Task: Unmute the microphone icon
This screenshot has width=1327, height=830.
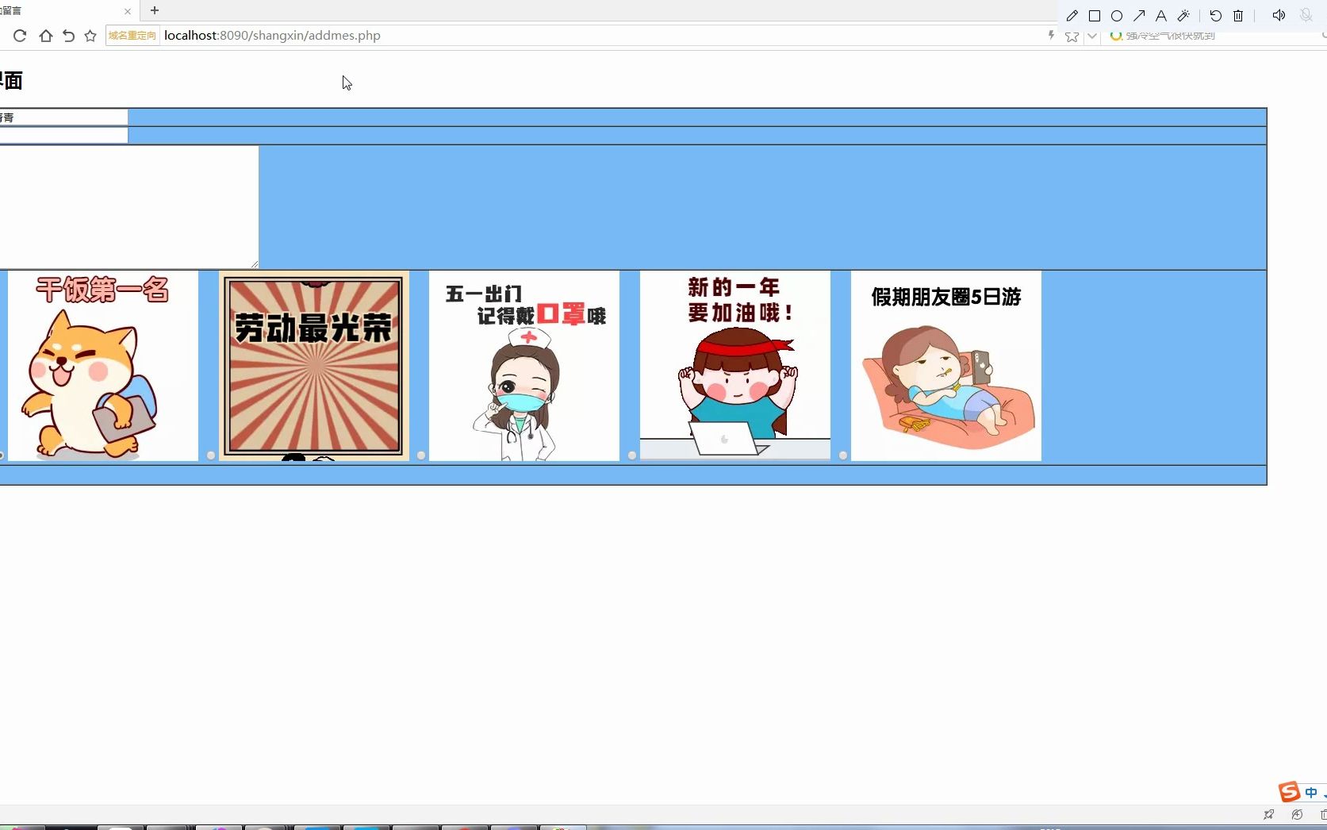Action: pyautogui.click(x=1305, y=16)
